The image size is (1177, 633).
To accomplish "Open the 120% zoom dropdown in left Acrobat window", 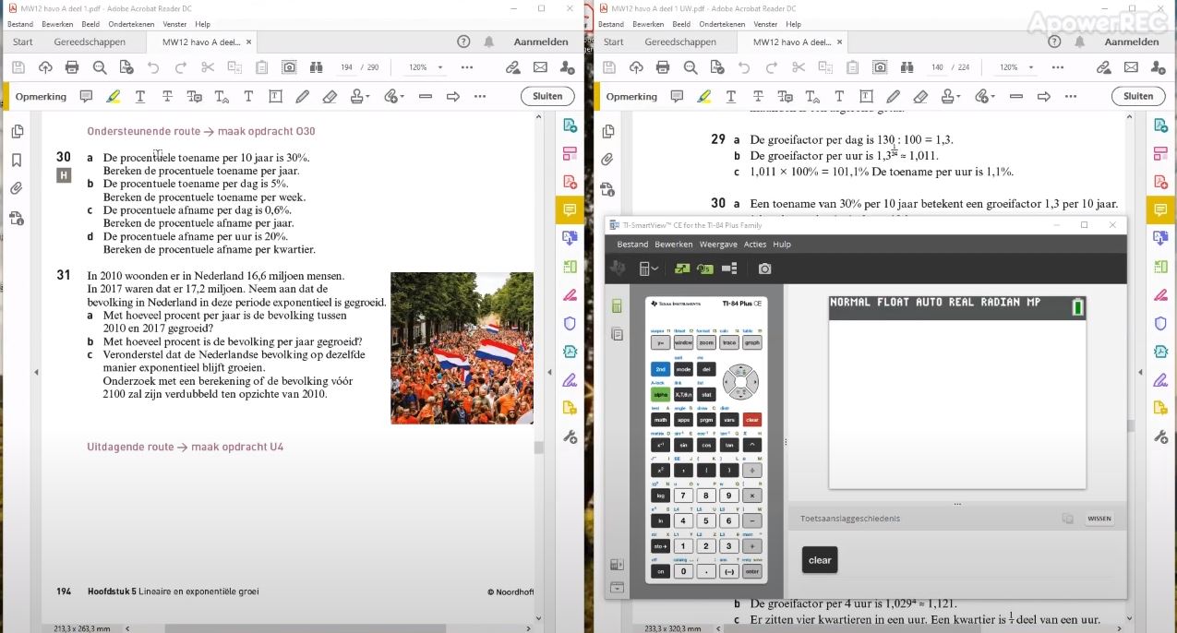I will coord(439,67).
